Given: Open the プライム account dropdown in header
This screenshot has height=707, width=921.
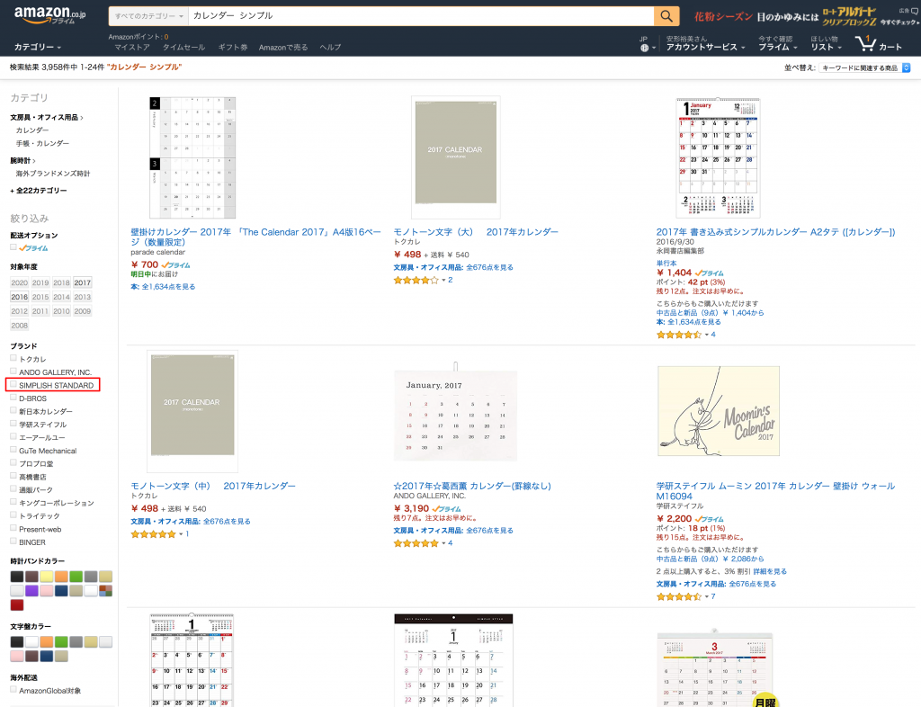Looking at the screenshot, I should point(777,43).
